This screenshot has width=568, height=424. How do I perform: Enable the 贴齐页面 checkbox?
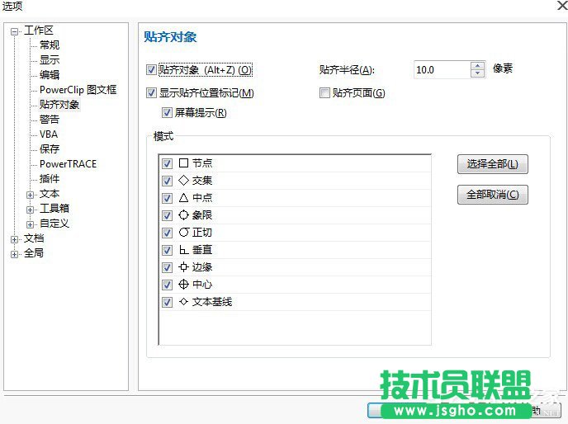click(324, 93)
